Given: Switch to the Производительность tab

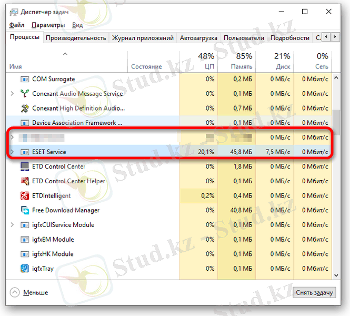Looking at the screenshot, I should 76,38.
